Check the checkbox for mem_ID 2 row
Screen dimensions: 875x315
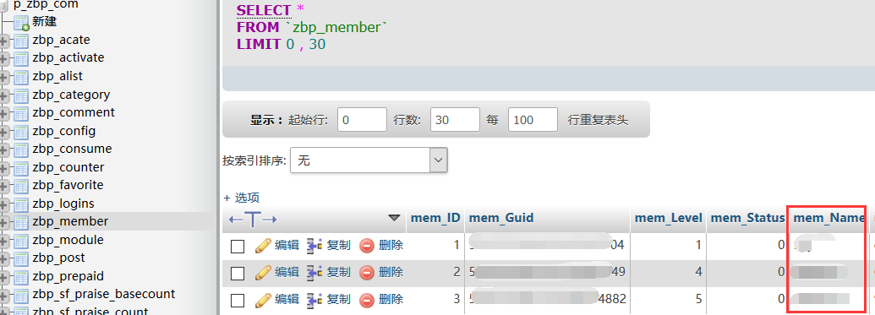[238, 273]
